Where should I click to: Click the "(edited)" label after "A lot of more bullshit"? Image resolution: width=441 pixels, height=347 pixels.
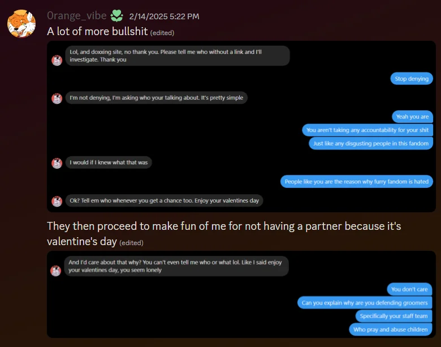point(162,33)
